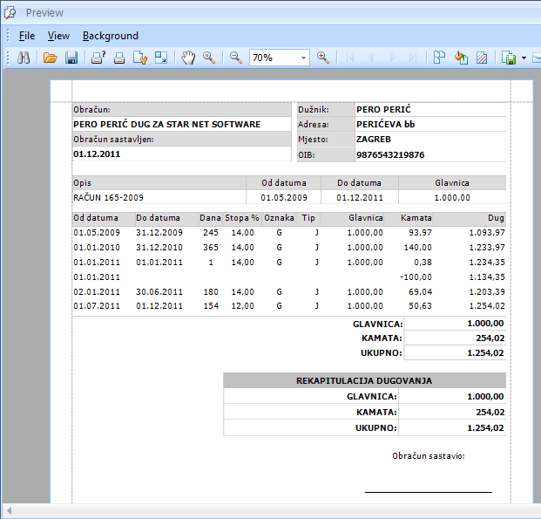Click the horizontal scrollbar at the bottom

[x=270, y=510]
